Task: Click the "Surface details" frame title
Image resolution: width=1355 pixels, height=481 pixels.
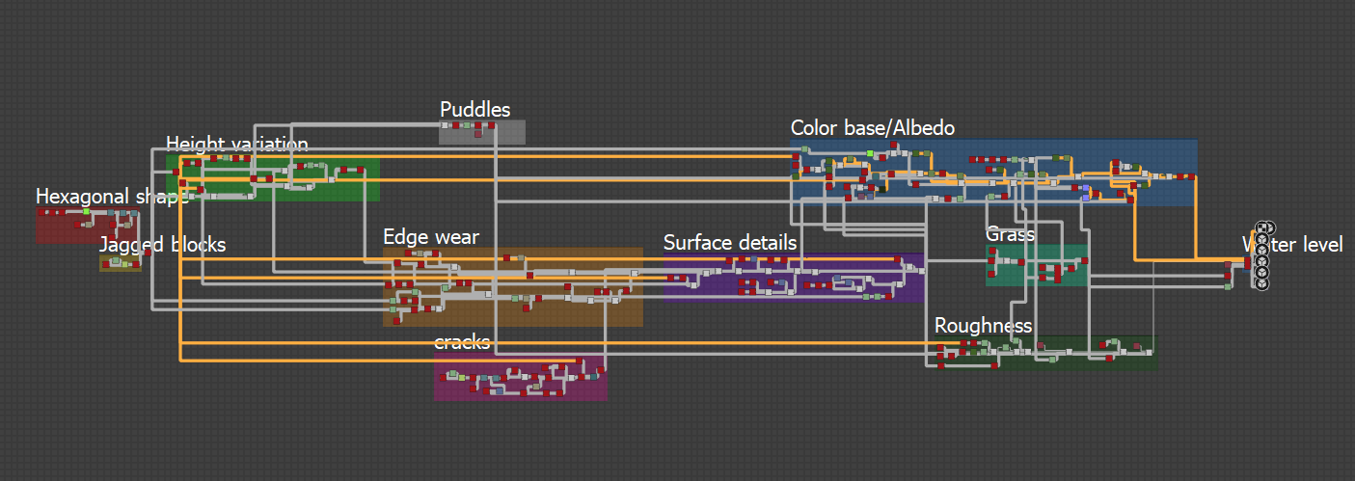Action: click(x=729, y=243)
